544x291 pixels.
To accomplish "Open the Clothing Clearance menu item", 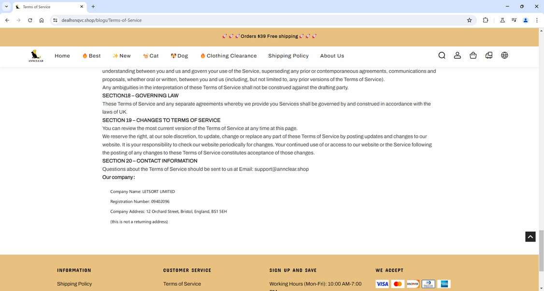I will click(229, 56).
